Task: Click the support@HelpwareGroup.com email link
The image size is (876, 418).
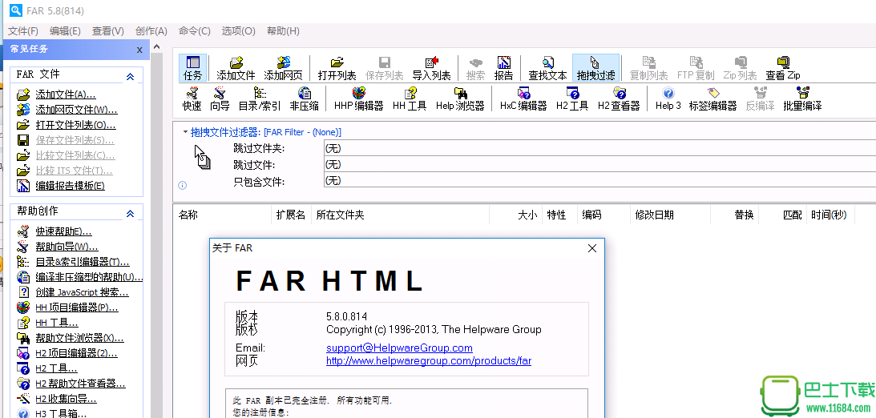Action: (x=399, y=348)
